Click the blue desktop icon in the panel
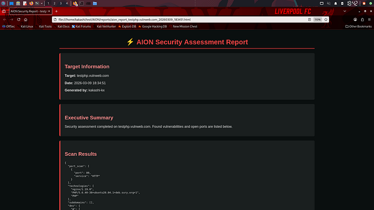The width and height of the screenshot is (374, 210). tap(11, 3)
